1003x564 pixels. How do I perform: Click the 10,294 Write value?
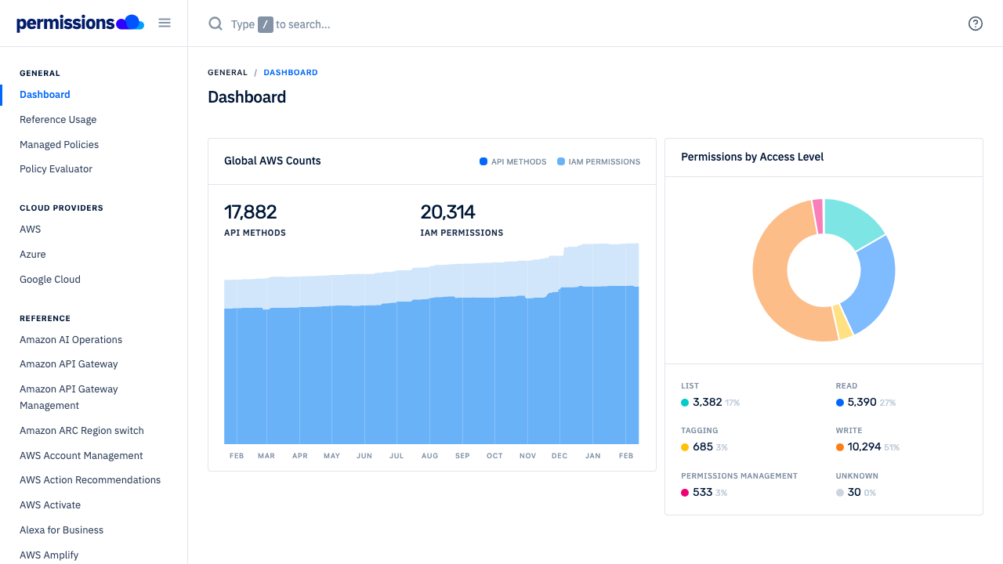(x=864, y=446)
